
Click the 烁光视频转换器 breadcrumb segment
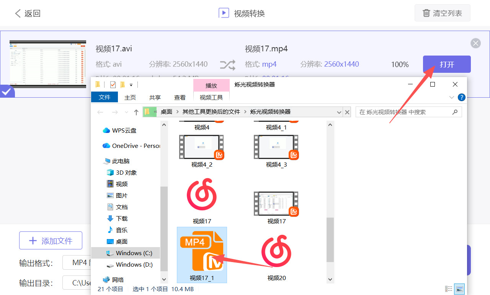tap(270, 112)
